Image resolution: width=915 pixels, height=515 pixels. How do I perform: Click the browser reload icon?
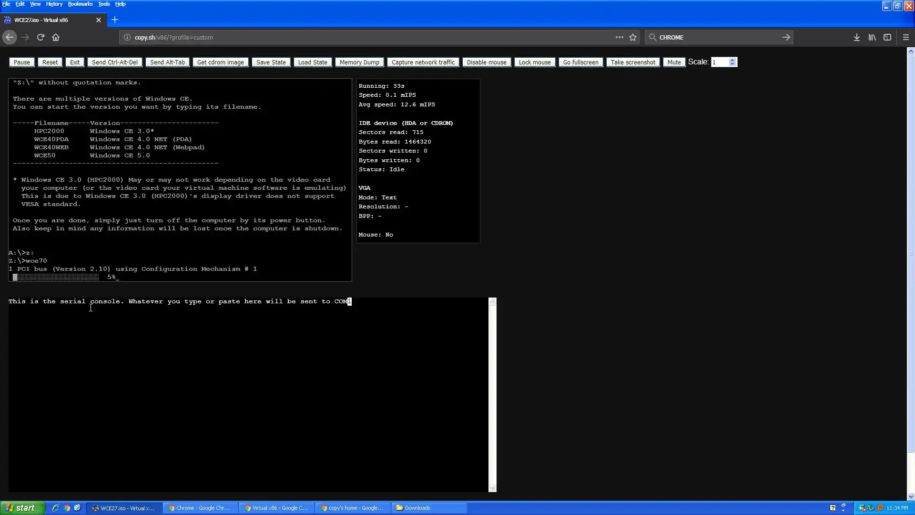pyautogui.click(x=41, y=37)
